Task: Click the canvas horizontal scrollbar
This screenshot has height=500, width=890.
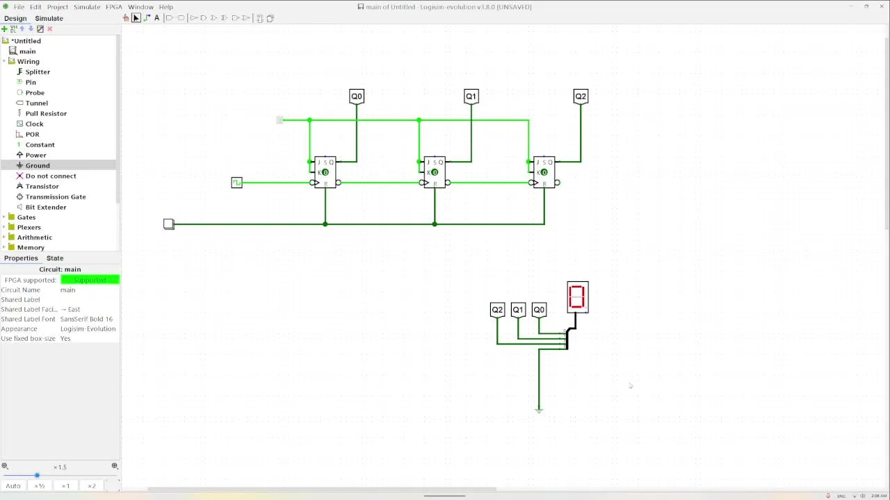Action: 322,490
